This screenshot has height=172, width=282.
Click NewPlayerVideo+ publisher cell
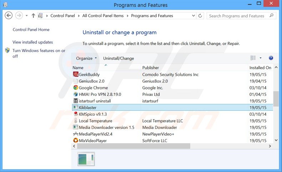pos(158,134)
